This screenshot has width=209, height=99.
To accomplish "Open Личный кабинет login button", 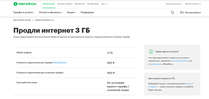I will click(190, 13).
